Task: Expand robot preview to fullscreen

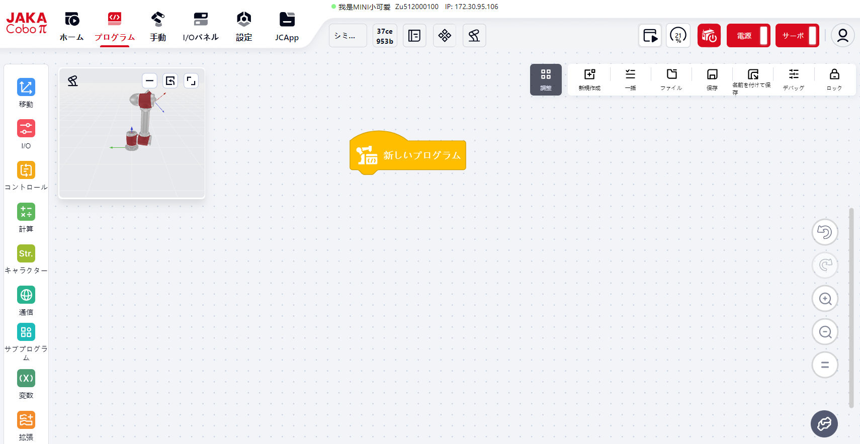Action: coord(191,81)
